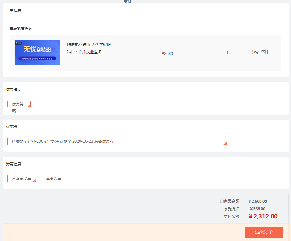Click the 优惠活动 section heading
This screenshot has width=291, height=241.
click(14, 89)
